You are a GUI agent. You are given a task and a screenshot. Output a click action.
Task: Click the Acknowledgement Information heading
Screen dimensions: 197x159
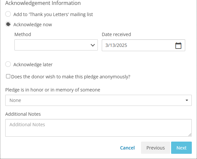click(x=43, y=3)
